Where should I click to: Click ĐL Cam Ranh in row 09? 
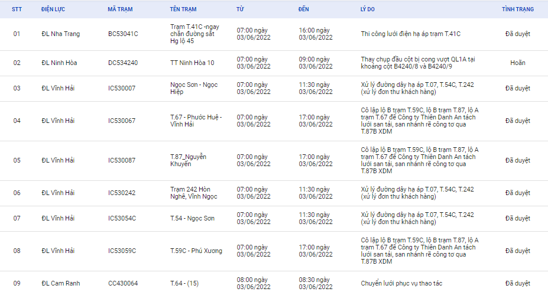tap(61, 283)
